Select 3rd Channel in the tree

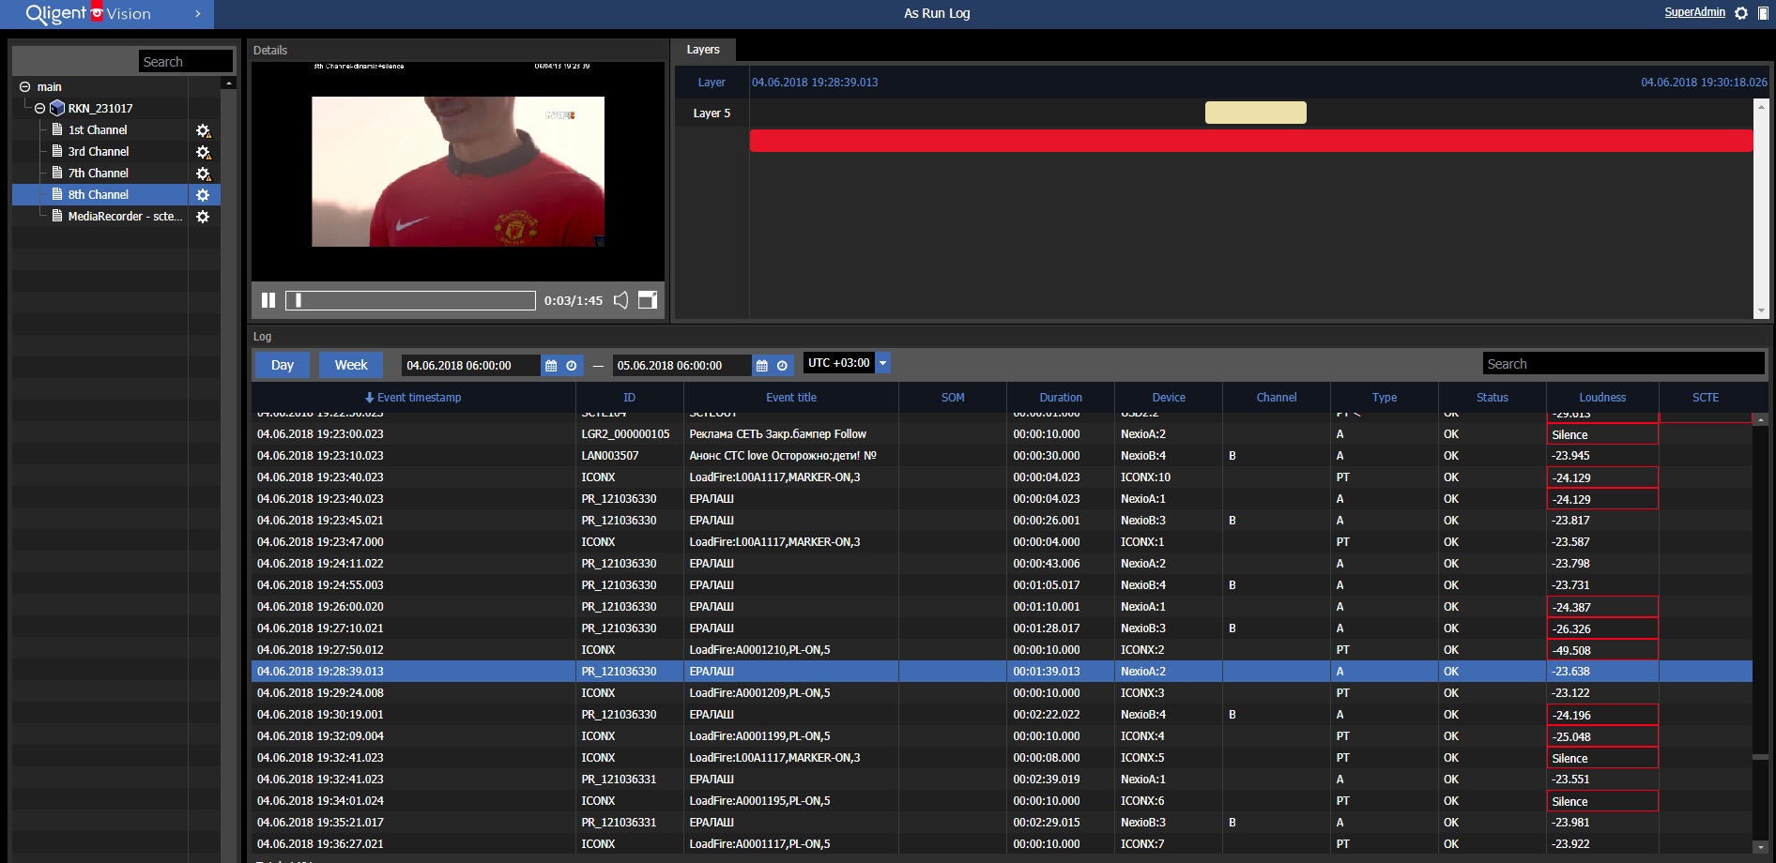point(99,152)
